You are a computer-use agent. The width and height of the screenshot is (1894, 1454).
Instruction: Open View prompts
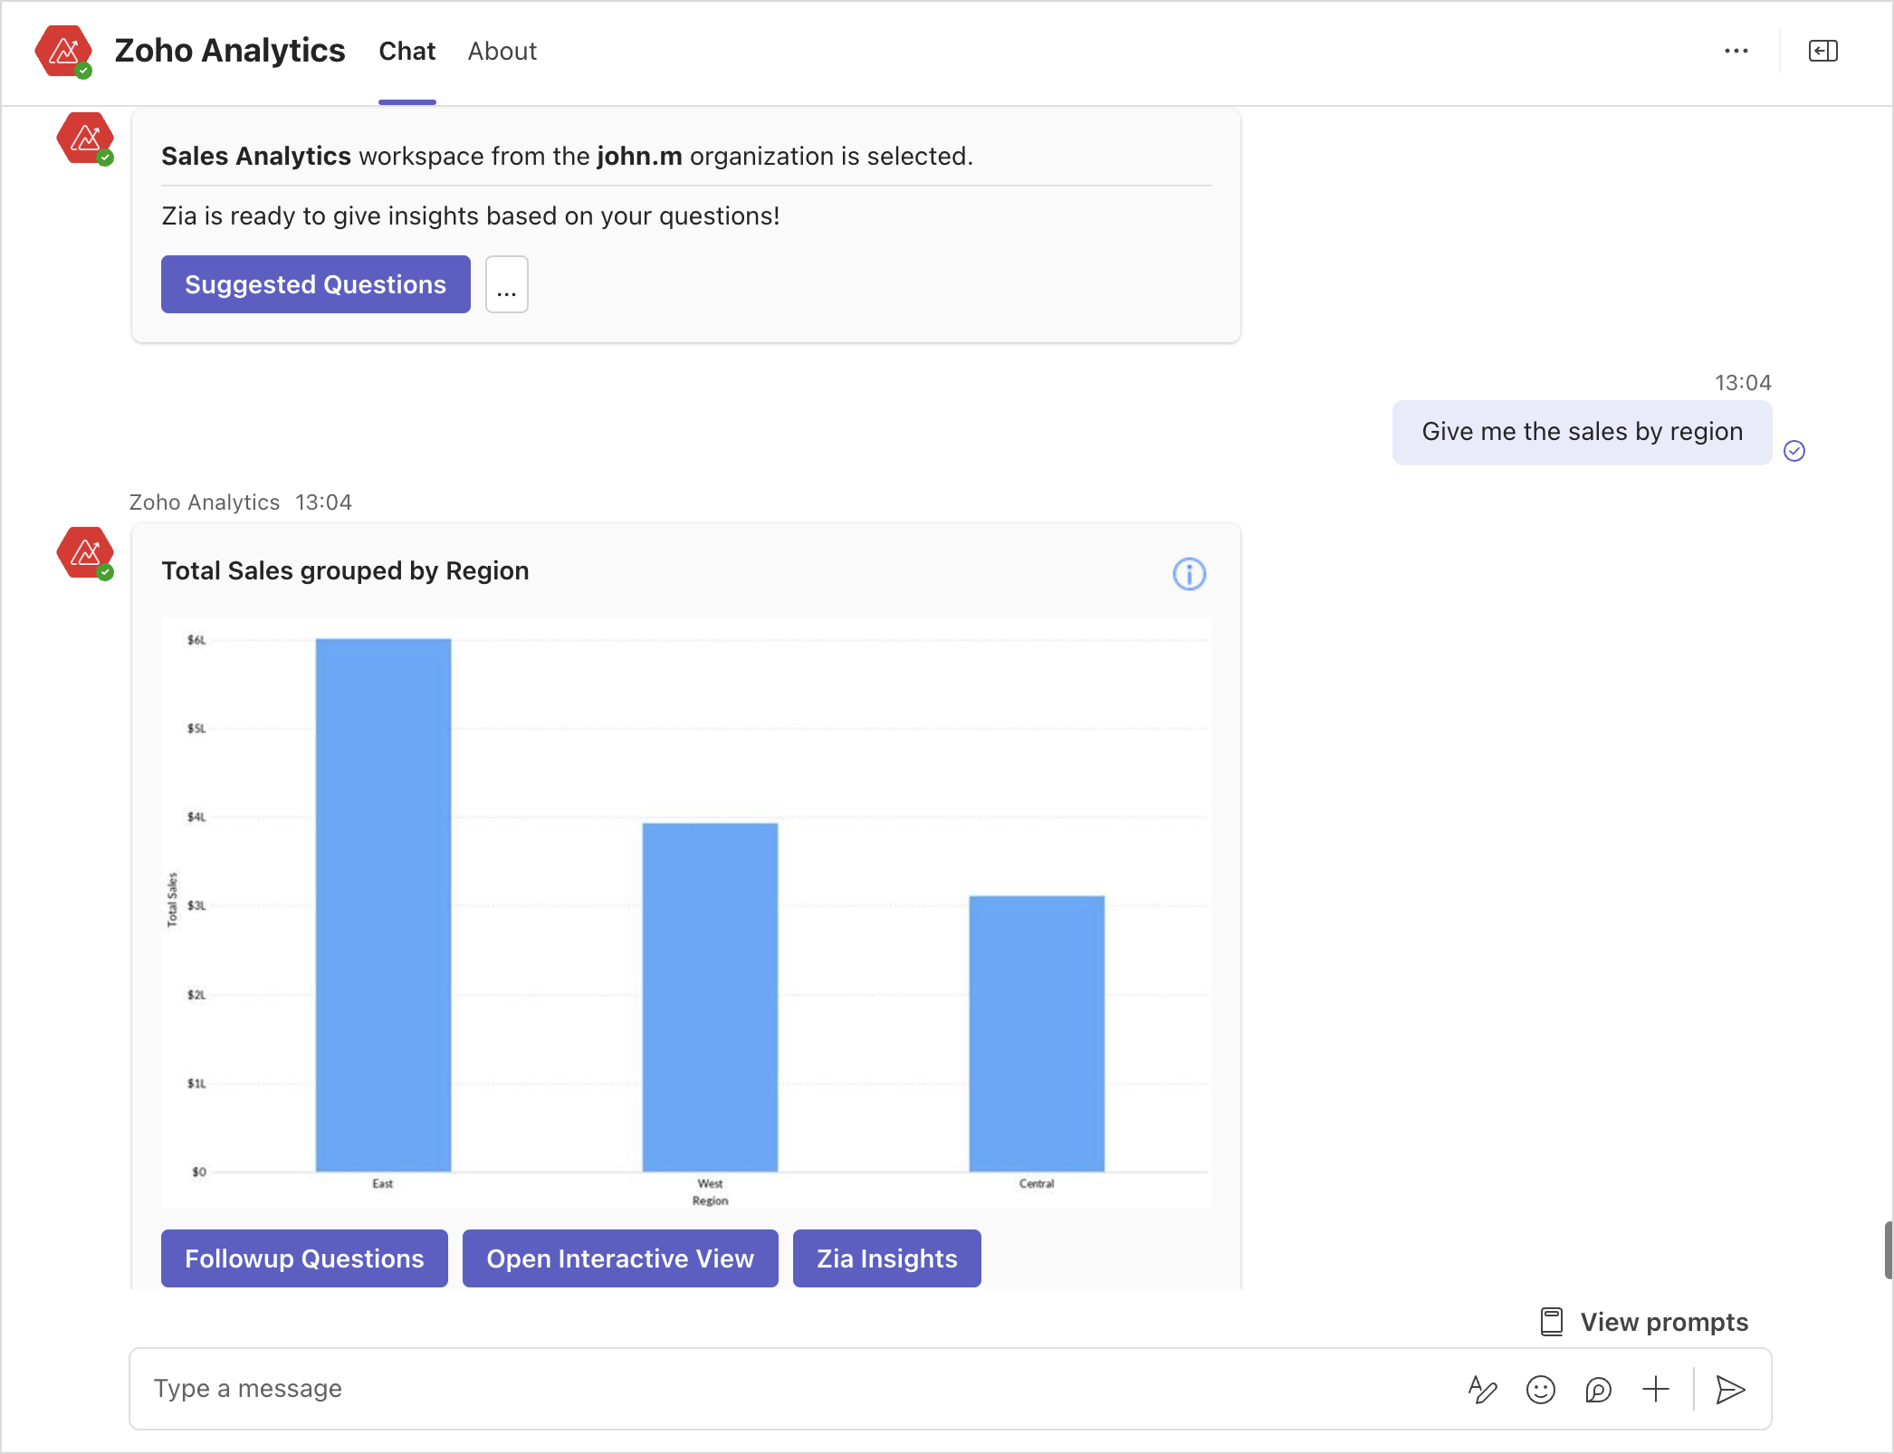1645,1322
